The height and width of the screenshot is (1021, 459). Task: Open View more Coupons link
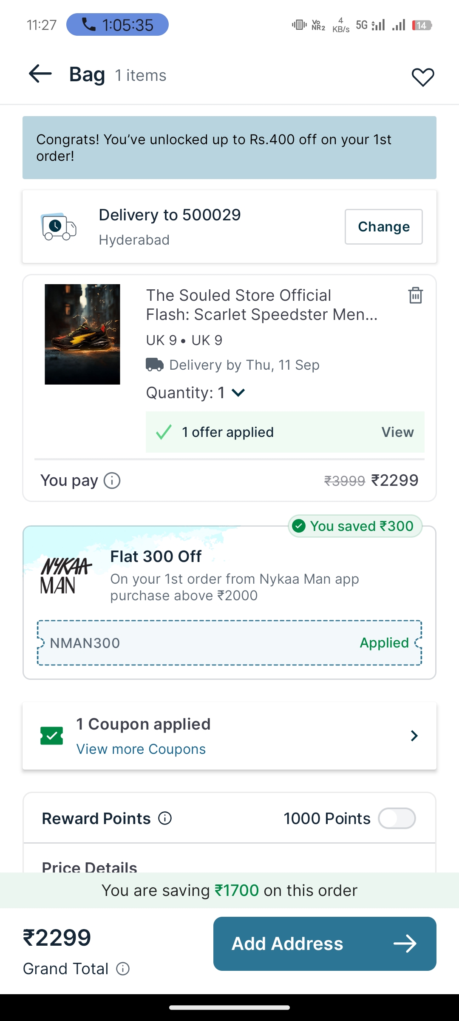[x=141, y=749]
